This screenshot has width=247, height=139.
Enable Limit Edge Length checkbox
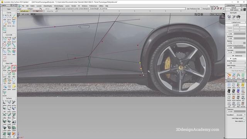coord(244,118)
